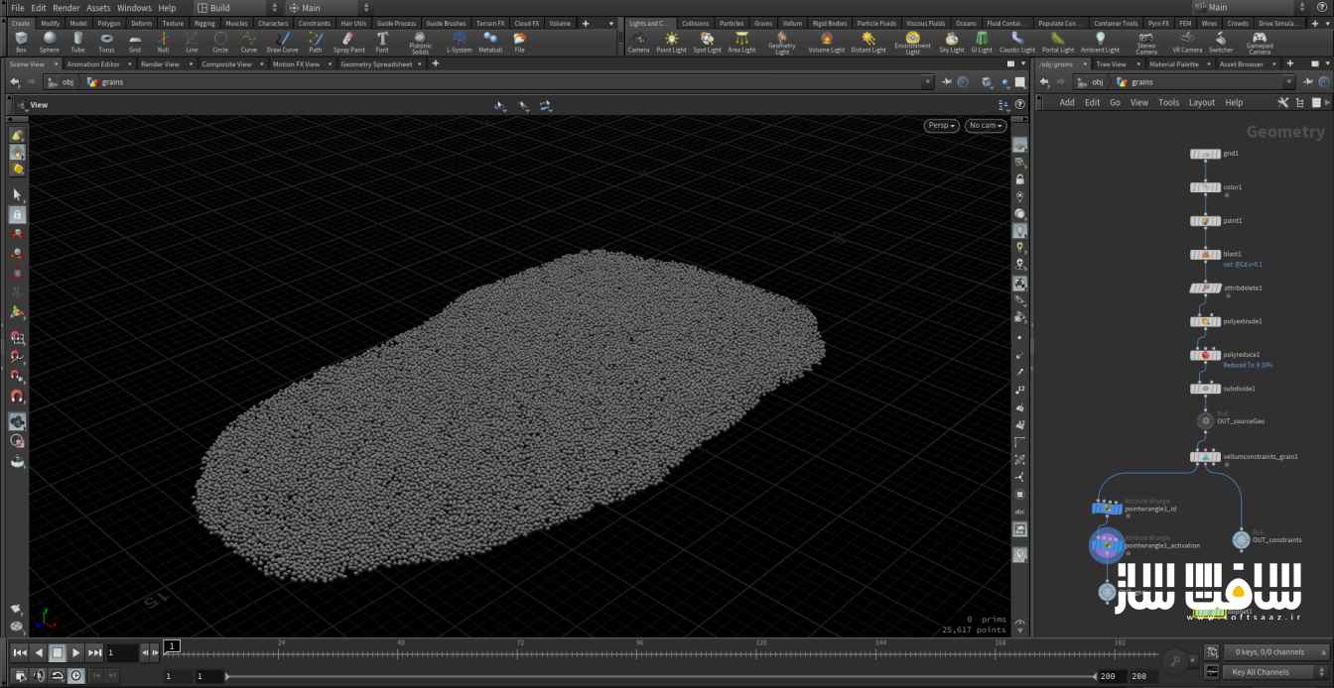Toggle the real-time playback clock button
The width and height of the screenshot is (1334, 688).
tap(76, 675)
